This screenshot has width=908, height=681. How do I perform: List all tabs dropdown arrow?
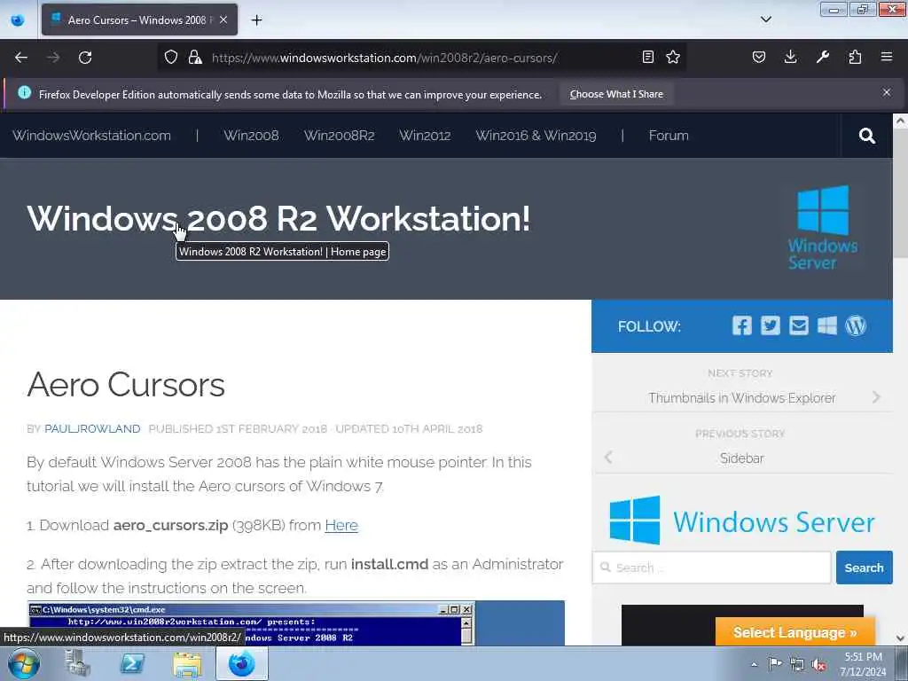(765, 20)
